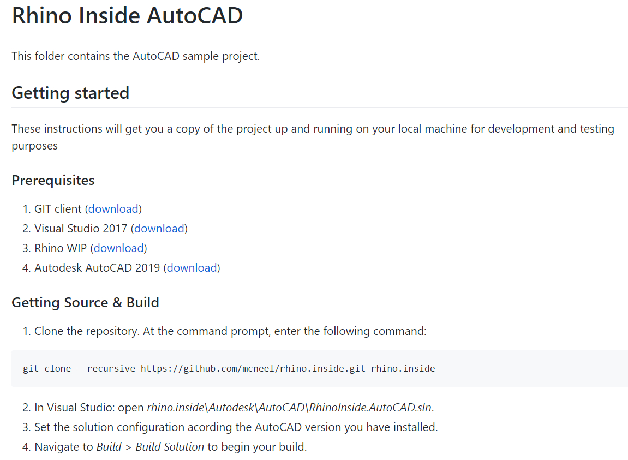Click the Autodesk AutoCAD 2019 download link

point(192,268)
